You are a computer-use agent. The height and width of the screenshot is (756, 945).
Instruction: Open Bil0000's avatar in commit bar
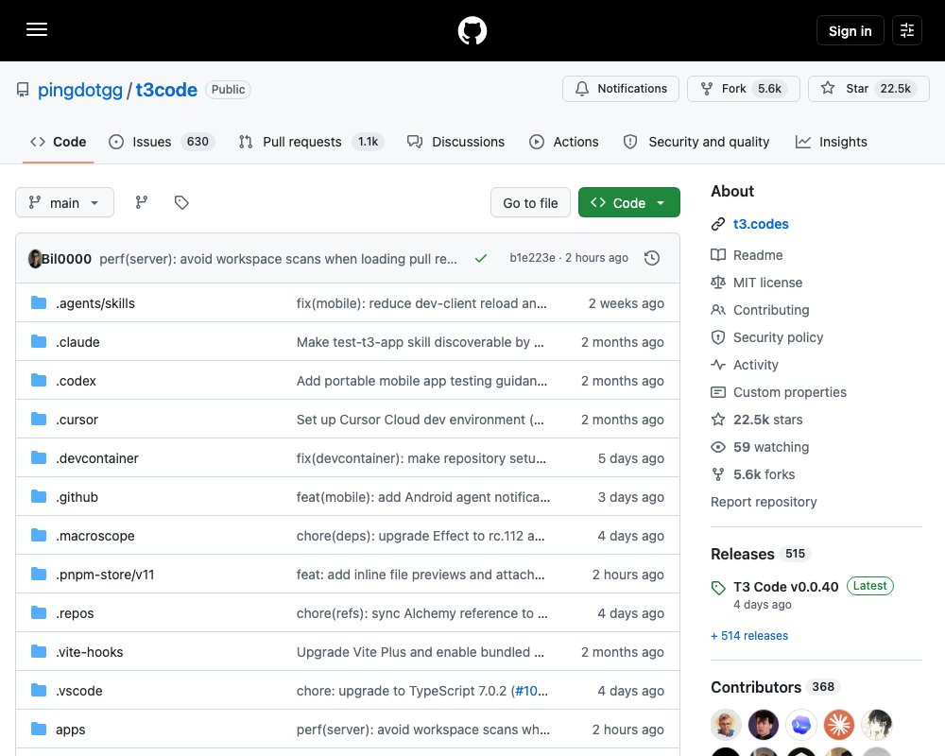35,259
